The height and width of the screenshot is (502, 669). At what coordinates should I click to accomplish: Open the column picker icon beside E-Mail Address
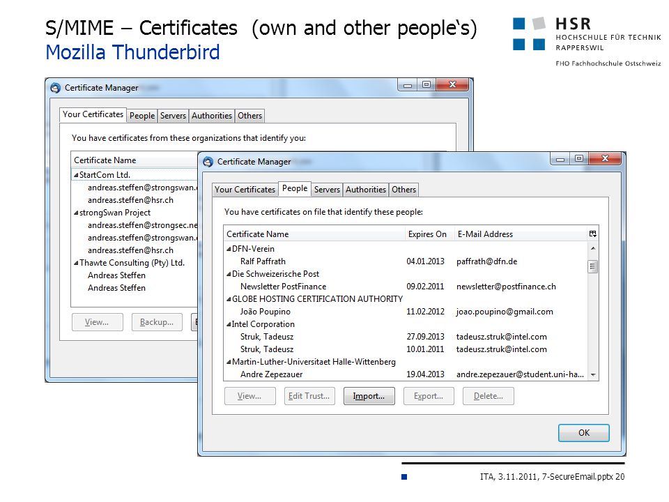tap(592, 234)
